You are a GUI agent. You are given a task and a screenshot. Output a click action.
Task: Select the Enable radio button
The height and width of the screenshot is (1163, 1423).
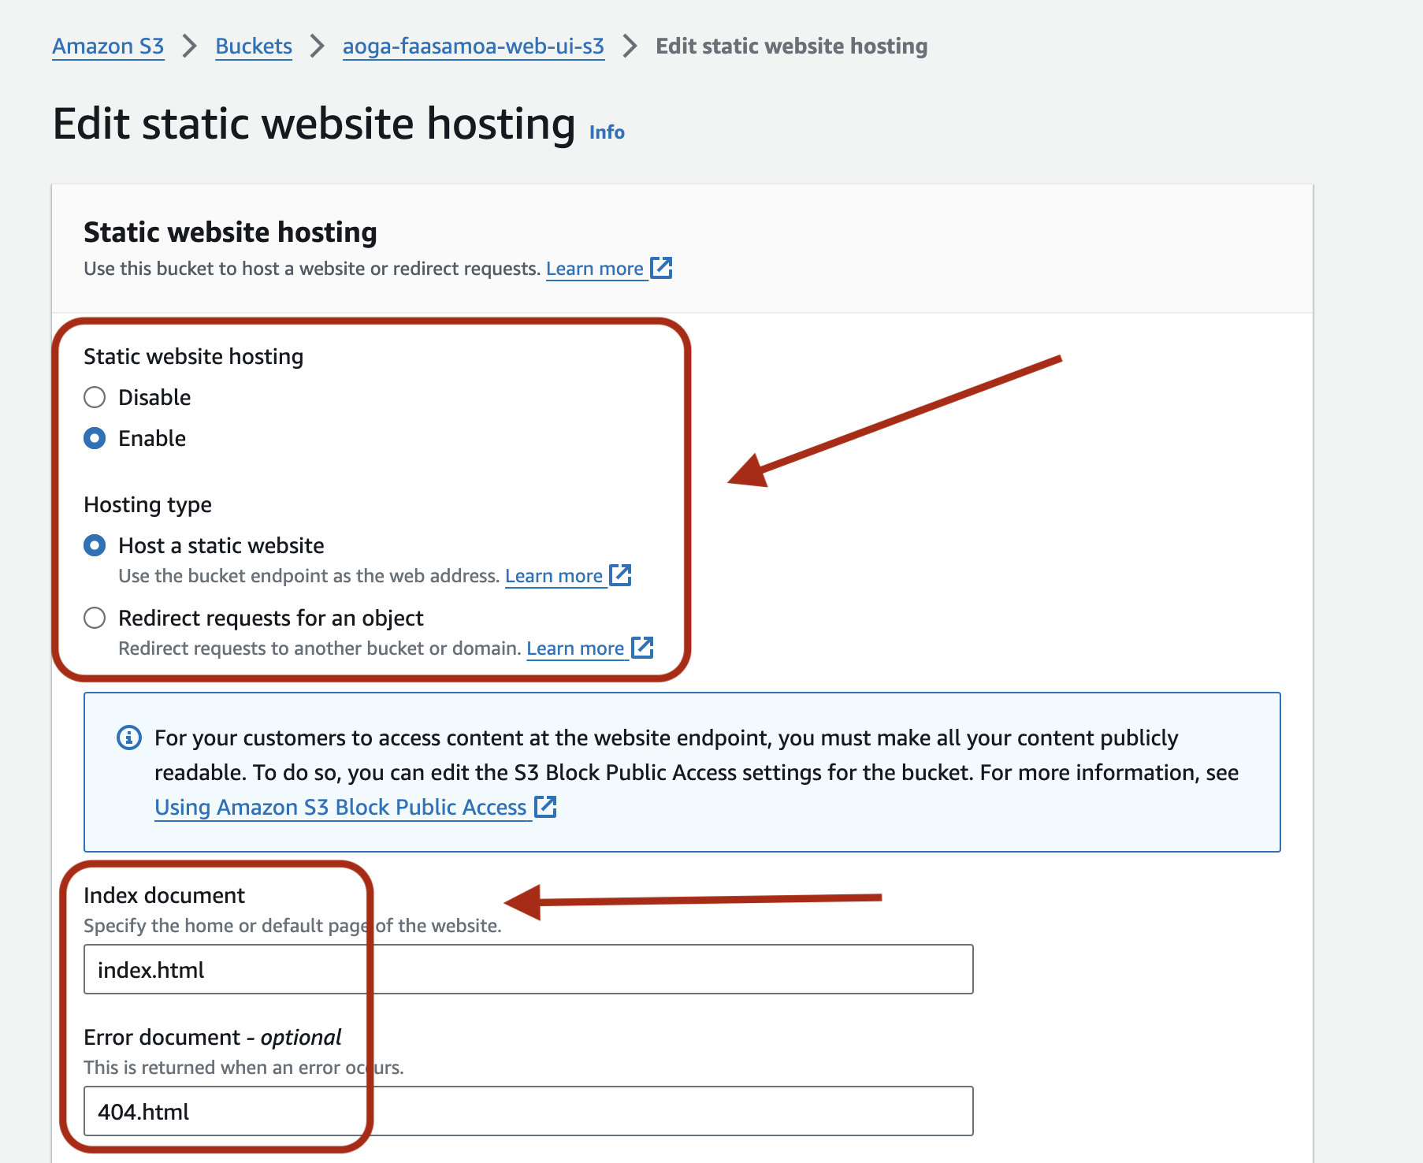[95, 438]
